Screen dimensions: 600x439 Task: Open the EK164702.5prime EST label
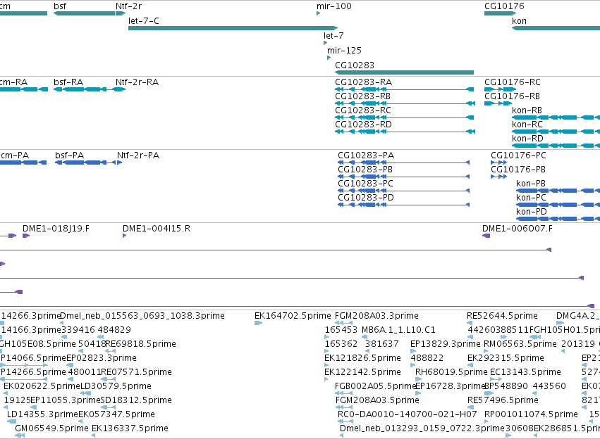293,316
